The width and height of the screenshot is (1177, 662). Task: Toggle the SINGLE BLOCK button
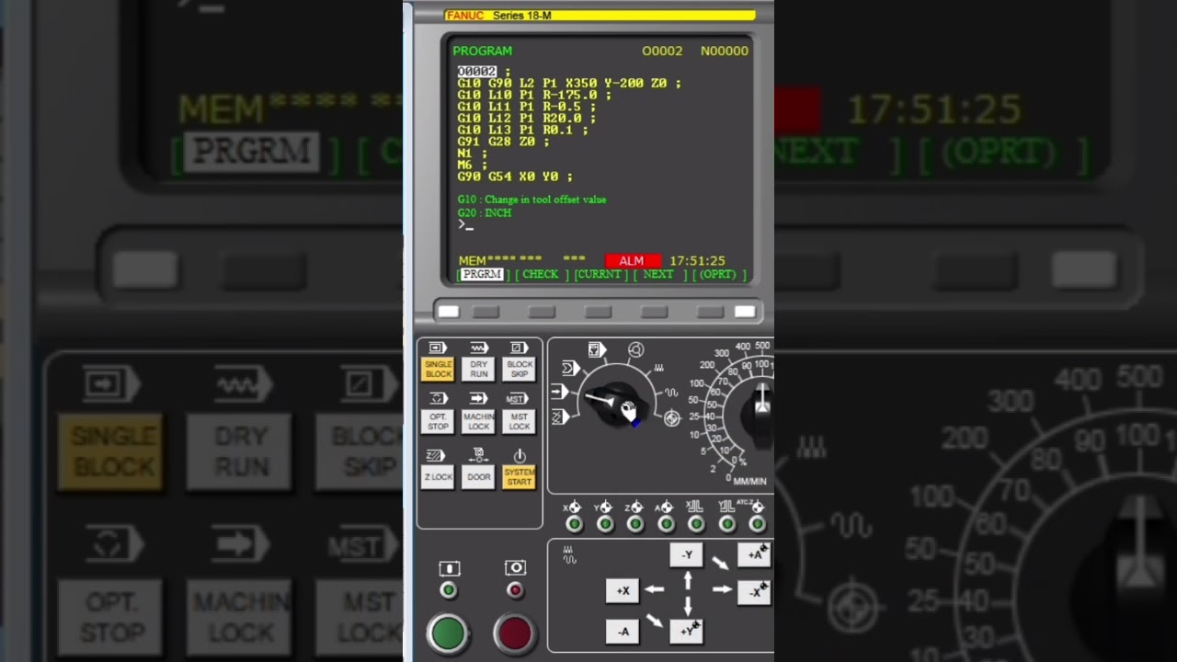point(438,370)
